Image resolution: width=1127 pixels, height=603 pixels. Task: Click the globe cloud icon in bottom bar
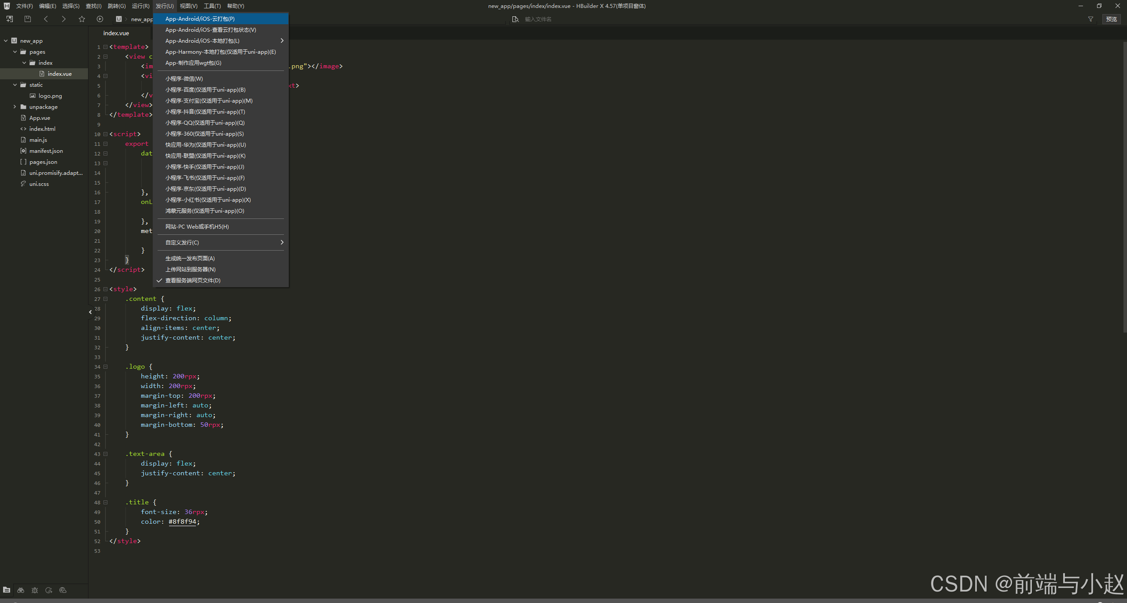point(63,590)
